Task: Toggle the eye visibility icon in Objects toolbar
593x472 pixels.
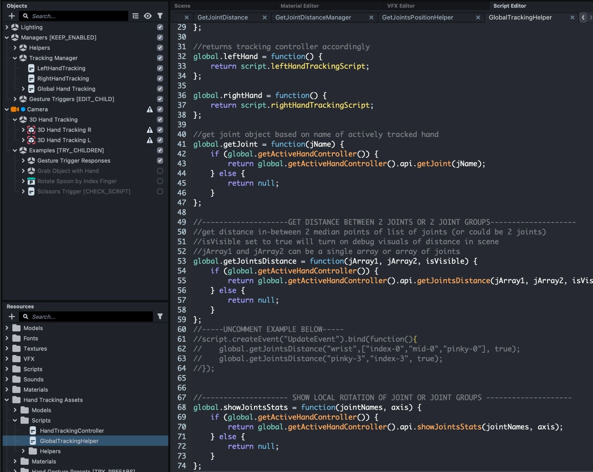Action: click(x=148, y=16)
